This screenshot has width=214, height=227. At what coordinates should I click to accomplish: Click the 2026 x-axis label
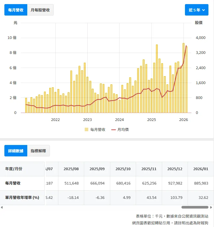184,120
